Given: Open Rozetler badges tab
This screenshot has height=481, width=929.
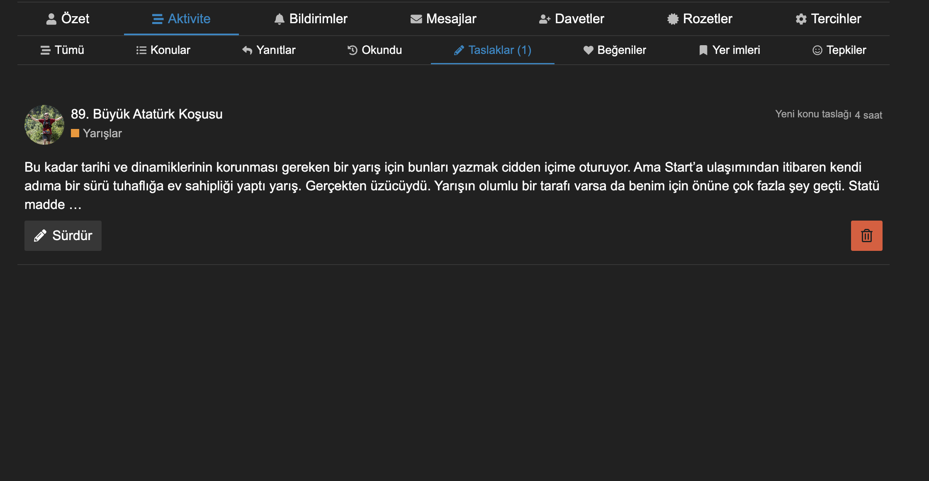Looking at the screenshot, I should click(x=700, y=19).
